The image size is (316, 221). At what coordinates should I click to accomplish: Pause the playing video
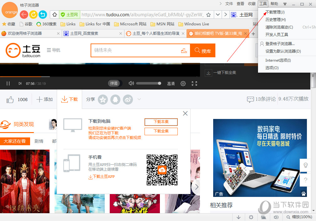point(8,83)
